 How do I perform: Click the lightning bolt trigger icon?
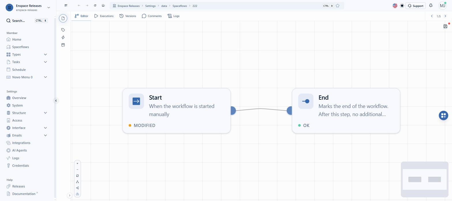(x=63, y=37)
